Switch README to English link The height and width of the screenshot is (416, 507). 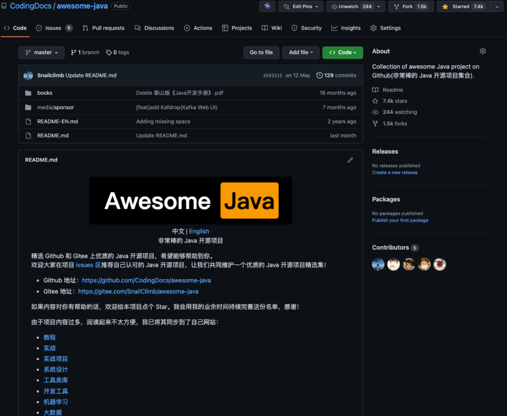pos(199,231)
